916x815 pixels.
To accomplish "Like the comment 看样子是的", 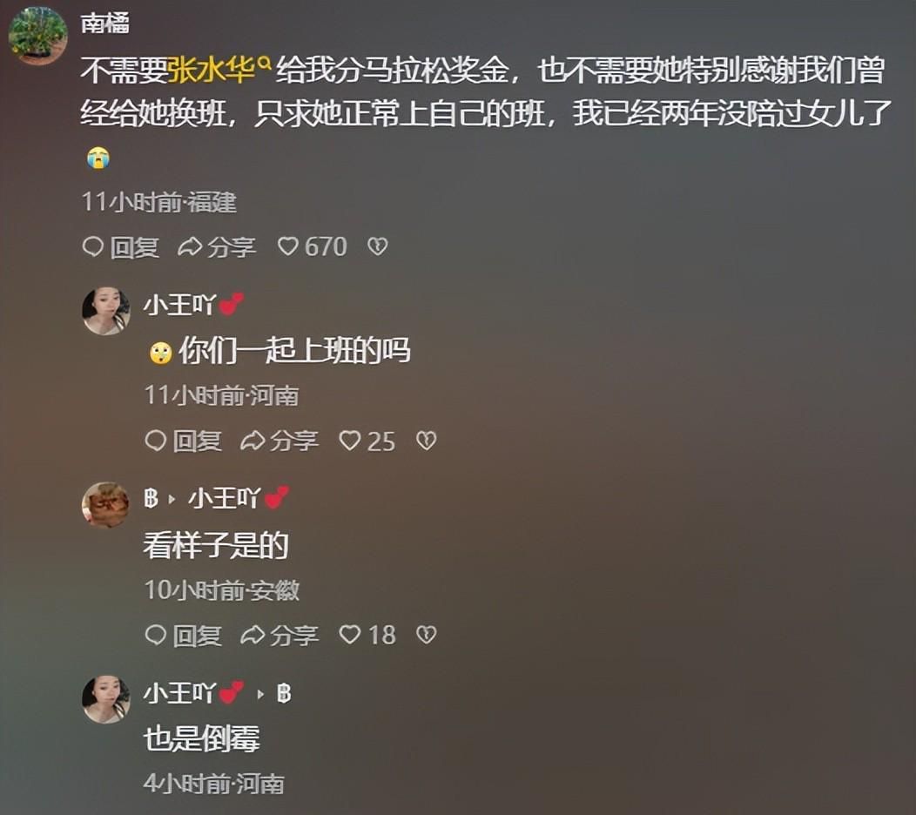I will (367, 635).
